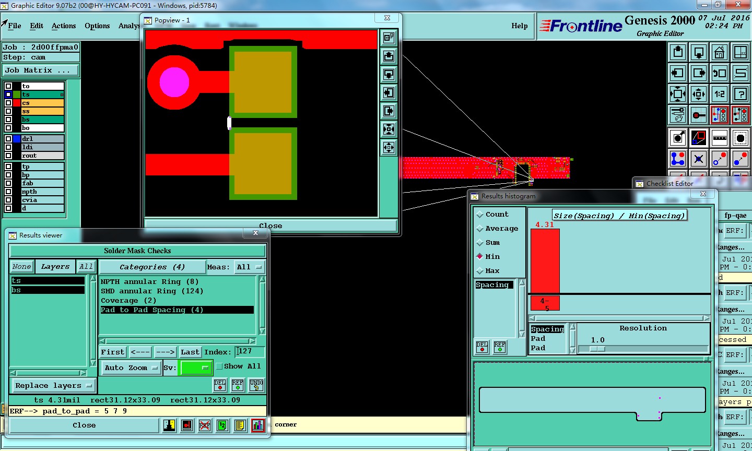Open the Actions menu

tap(64, 26)
